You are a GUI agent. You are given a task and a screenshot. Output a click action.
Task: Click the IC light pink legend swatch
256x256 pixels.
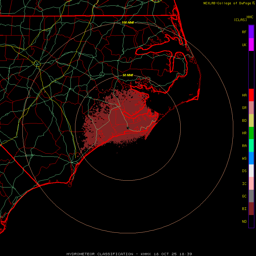(251, 183)
